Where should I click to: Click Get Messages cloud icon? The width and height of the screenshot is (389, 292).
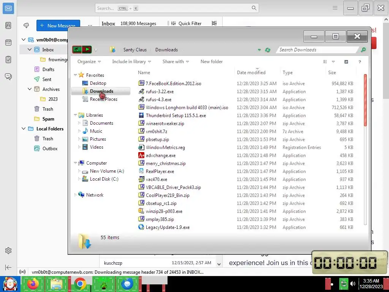click(26, 25)
